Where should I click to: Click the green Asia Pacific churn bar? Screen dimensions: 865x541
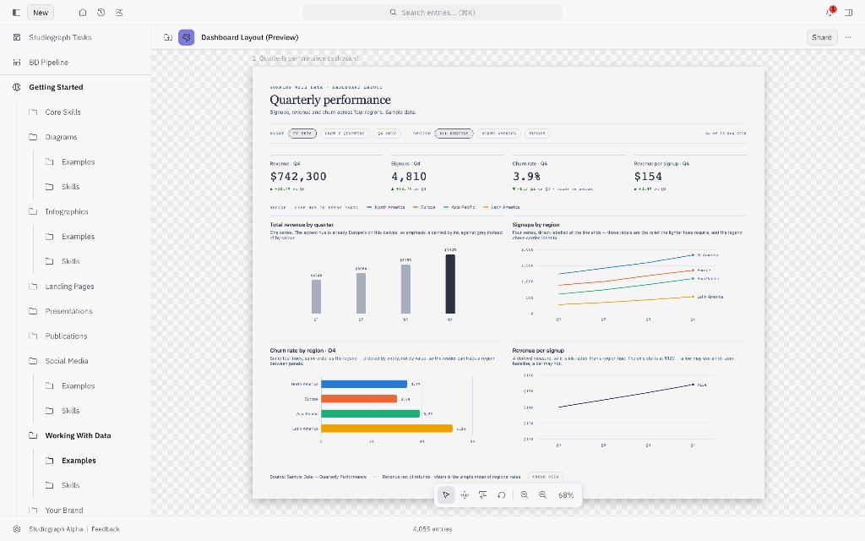[370, 413]
